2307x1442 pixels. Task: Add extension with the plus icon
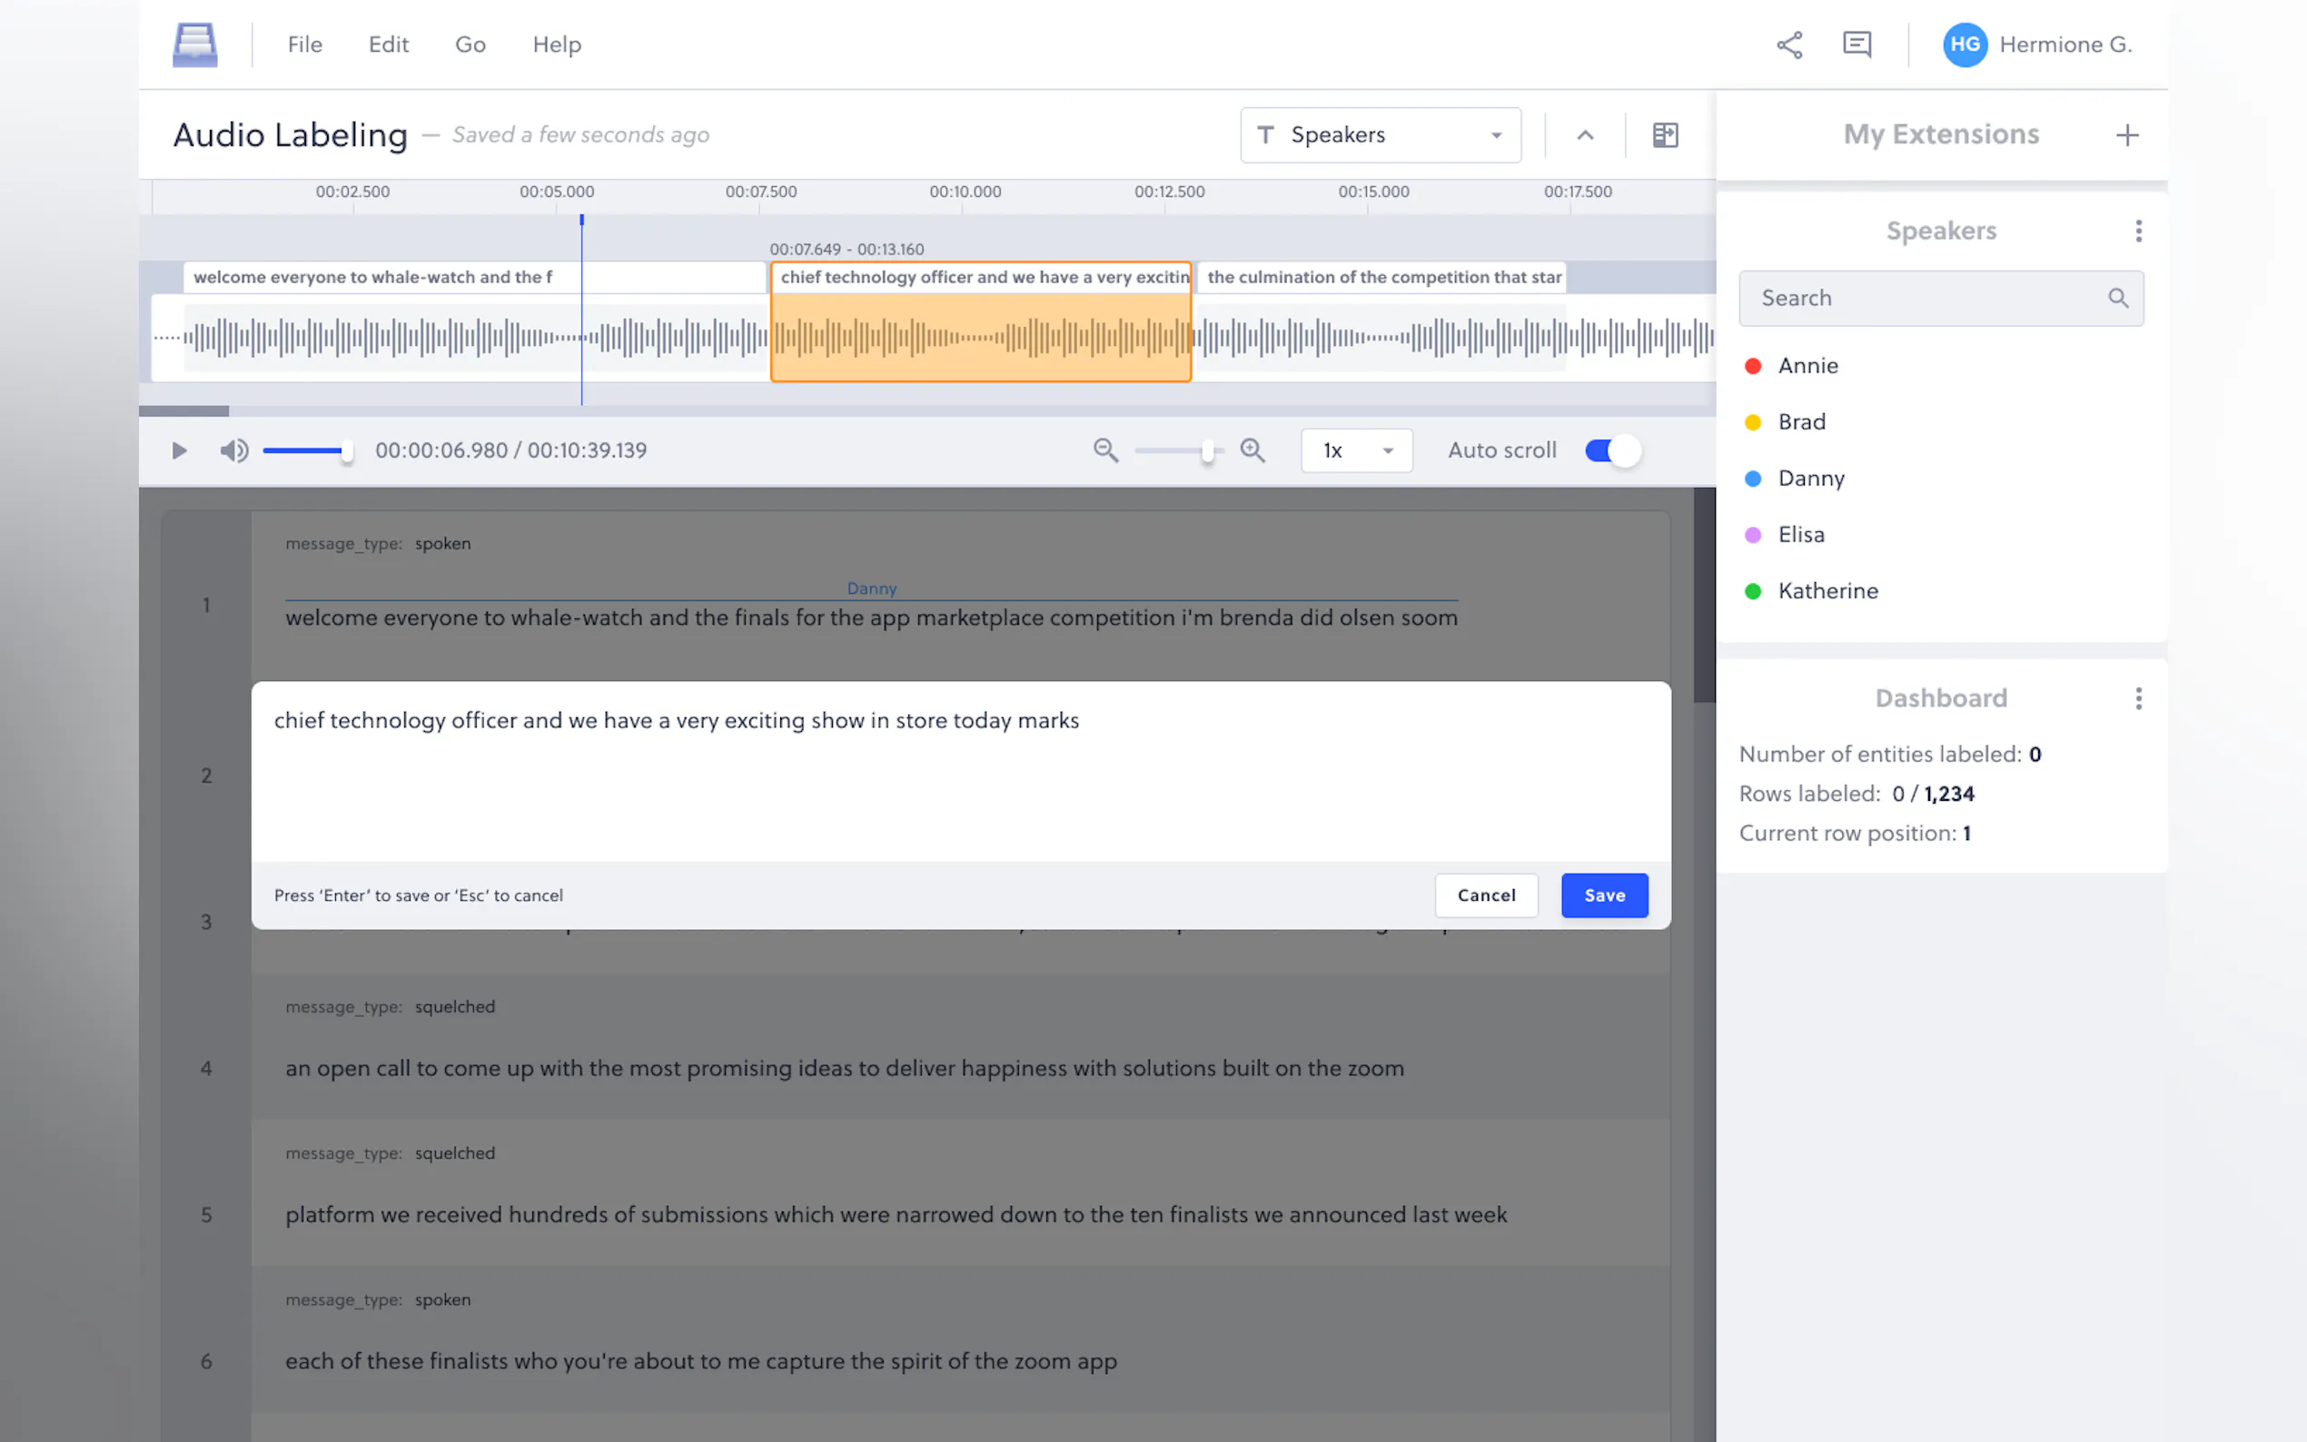click(2127, 135)
